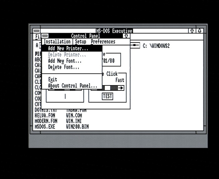Select MSDOS.EXE in the file list
The height and width of the screenshot is (179, 219).
pos(46,127)
